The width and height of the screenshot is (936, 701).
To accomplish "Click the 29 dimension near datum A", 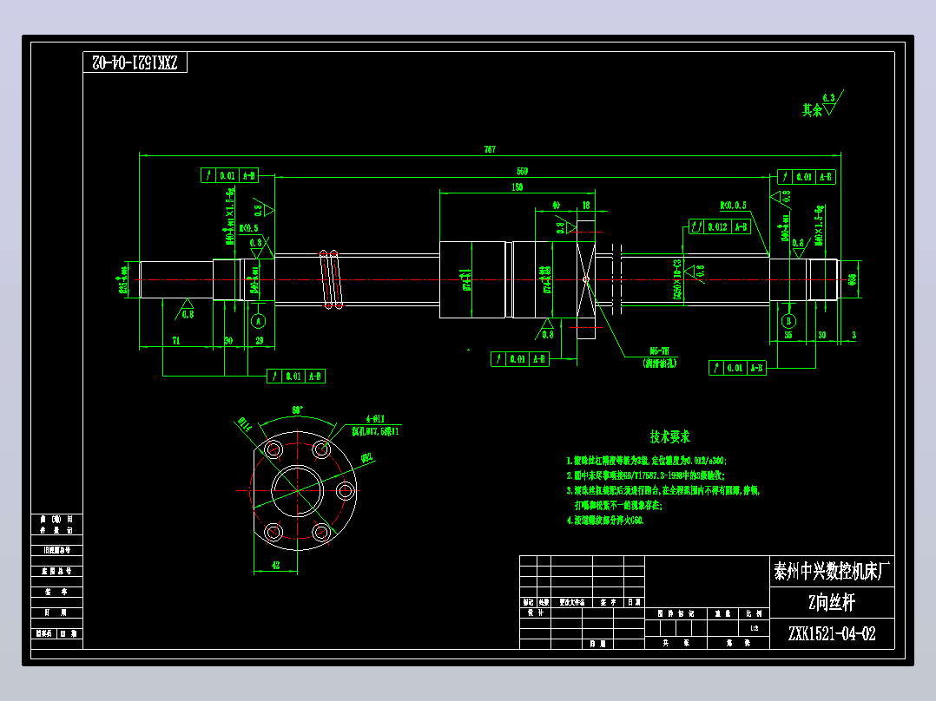I will (x=260, y=341).
